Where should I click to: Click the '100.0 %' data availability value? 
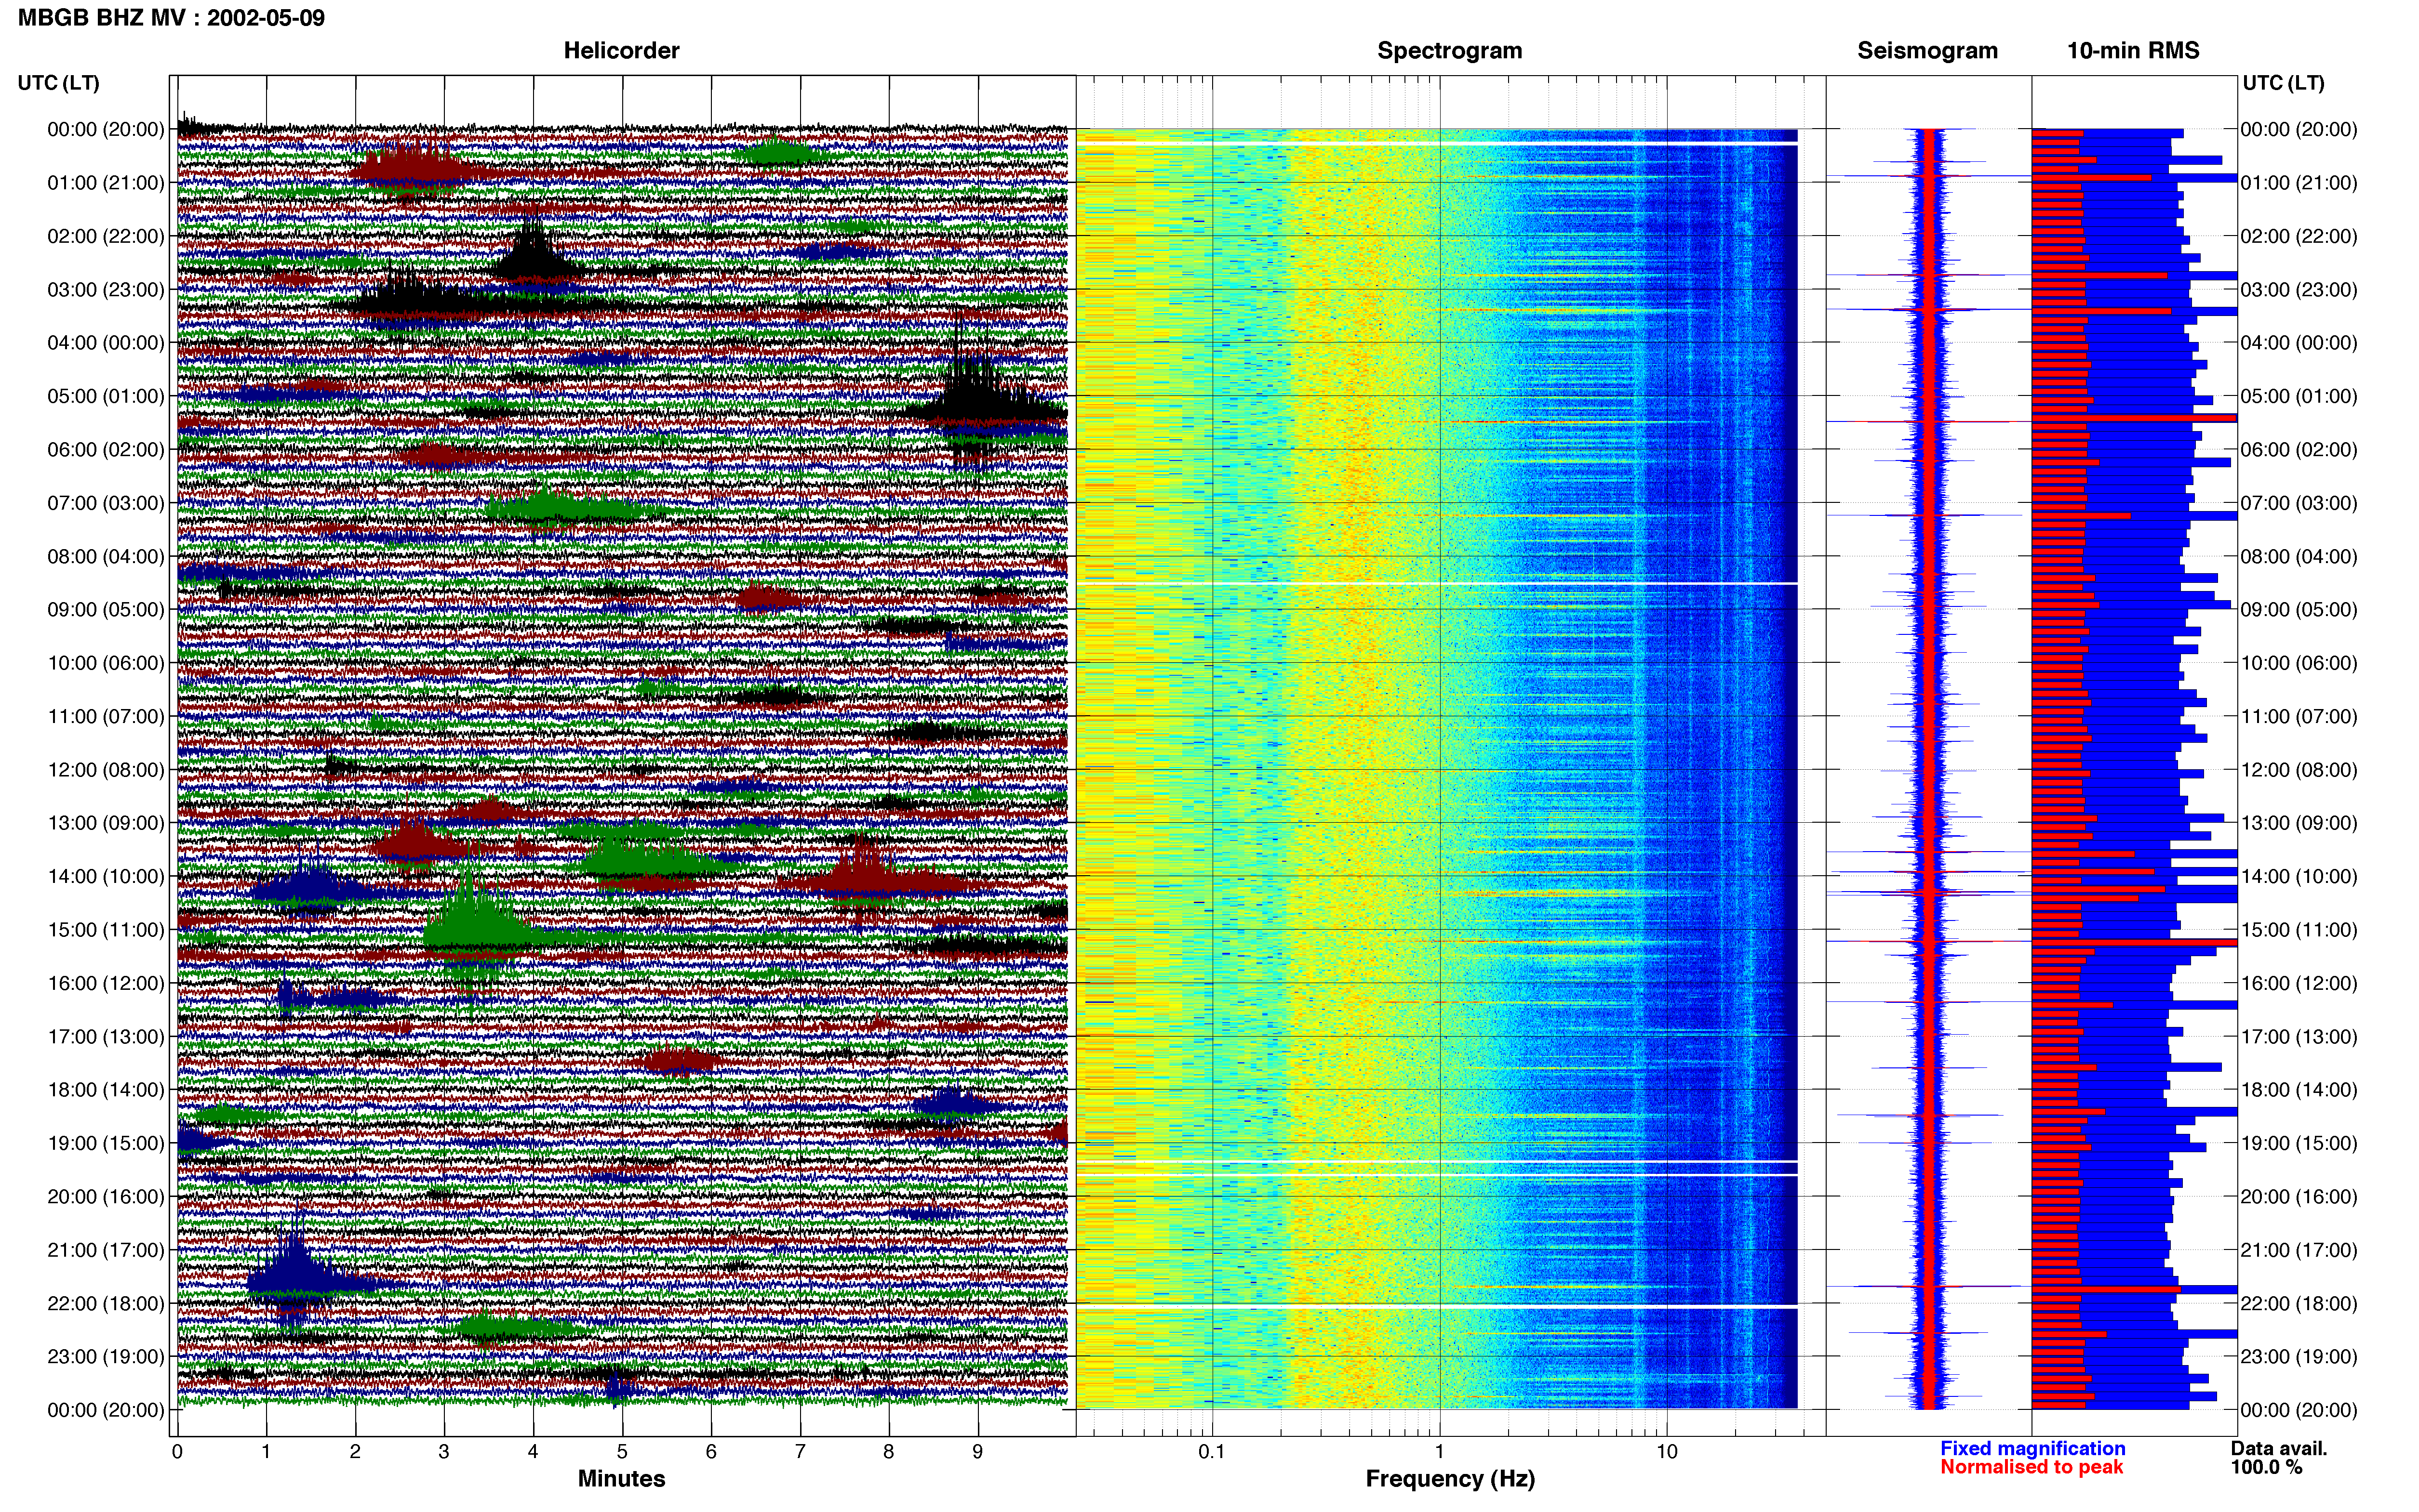(x=2266, y=1467)
